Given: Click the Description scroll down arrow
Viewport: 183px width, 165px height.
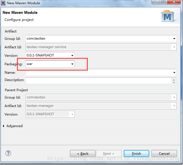Looking at the screenshot, I should 174,82.
